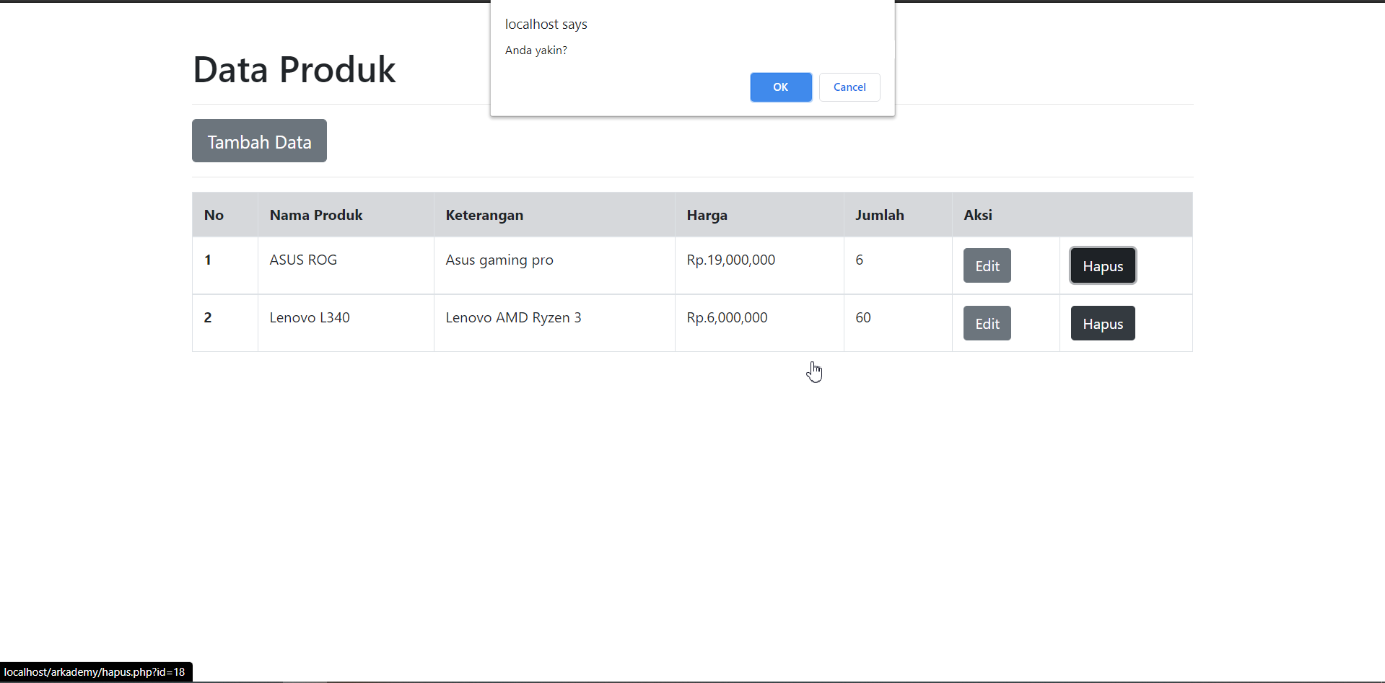The image size is (1385, 683).
Task: Select the 'Keterangan' column header
Action: [x=484, y=214]
